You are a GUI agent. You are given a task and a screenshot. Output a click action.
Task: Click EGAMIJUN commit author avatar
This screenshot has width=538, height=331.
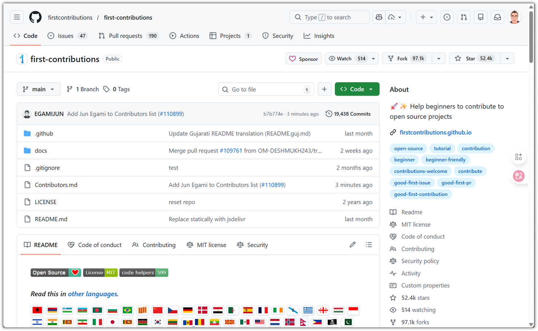pos(27,114)
